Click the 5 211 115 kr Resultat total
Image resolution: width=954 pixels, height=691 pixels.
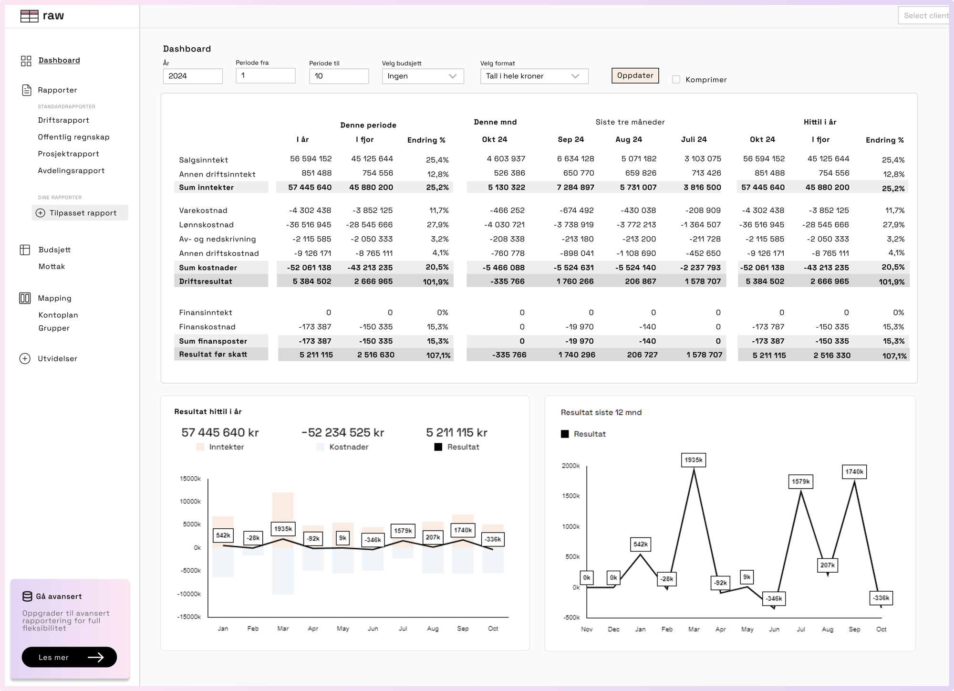pyautogui.click(x=456, y=432)
